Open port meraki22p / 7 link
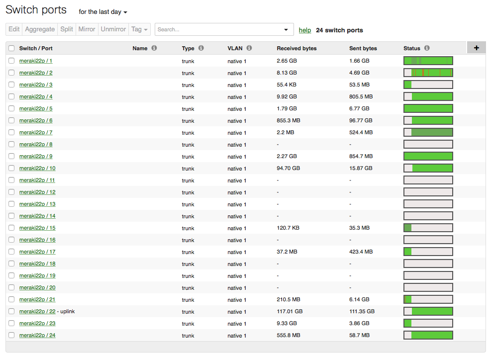The width and height of the screenshot is (490, 353). (x=36, y=132)
